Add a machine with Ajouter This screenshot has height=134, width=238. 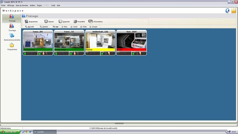point(49,22)
